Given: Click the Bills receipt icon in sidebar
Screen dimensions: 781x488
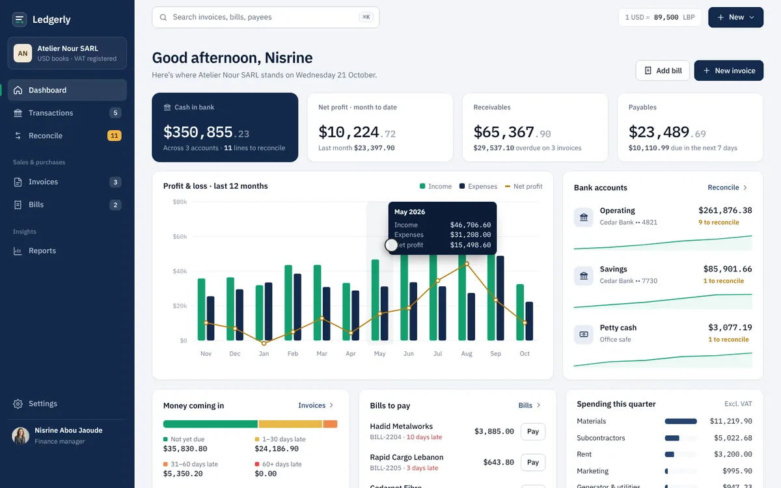Looking at the screenshot, I should click(x=18, y=205).
